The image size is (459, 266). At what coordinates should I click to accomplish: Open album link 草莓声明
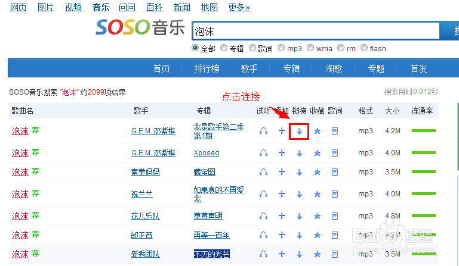tap(208, 216)
